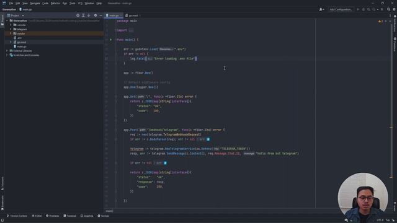Click the warnings indicator in editor

tap(380, 21)
